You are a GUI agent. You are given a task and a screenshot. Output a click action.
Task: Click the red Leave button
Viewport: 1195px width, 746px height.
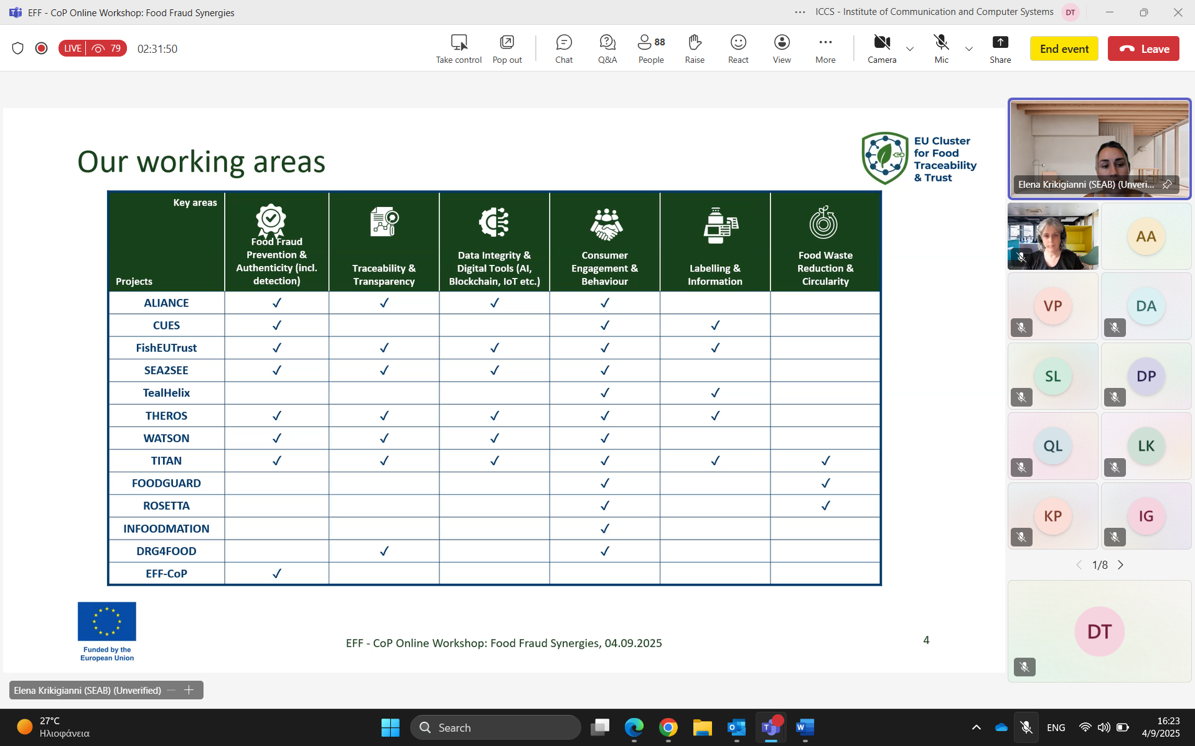click(x=1143, y=49)
